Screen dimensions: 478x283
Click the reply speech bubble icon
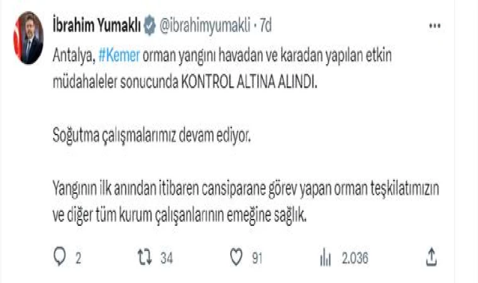(x=60, y=257)
